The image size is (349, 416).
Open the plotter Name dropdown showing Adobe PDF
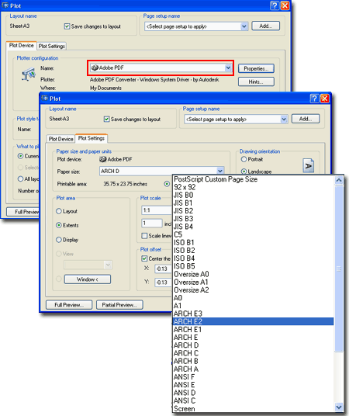point(161,68)
